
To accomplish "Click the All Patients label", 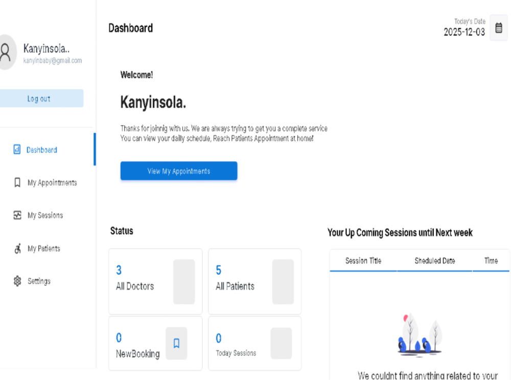I will (235, 286).
